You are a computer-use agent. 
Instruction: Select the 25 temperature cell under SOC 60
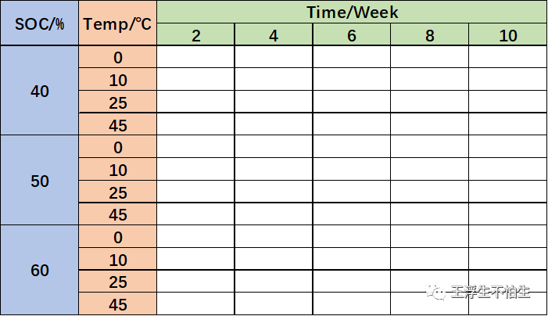[x=118, y=281]
